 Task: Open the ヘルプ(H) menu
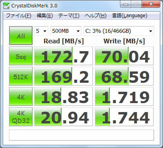[96, 16]
